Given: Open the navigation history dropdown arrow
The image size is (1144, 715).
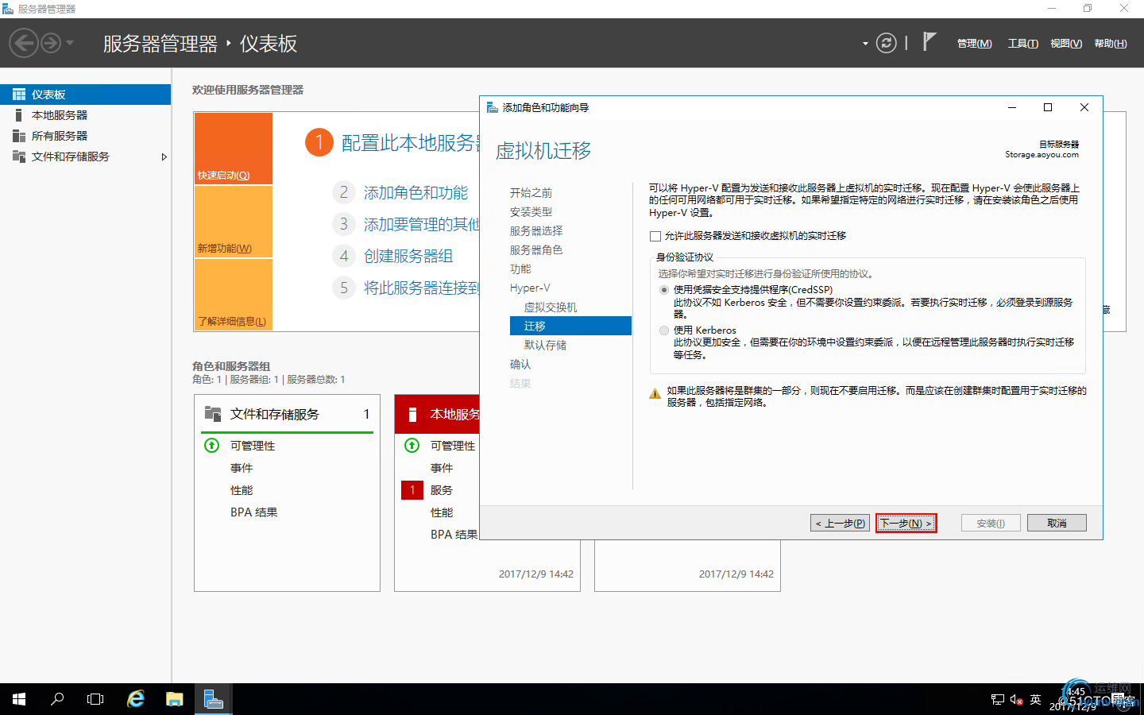Looking at the screenshot, I should tap(70, 43).
